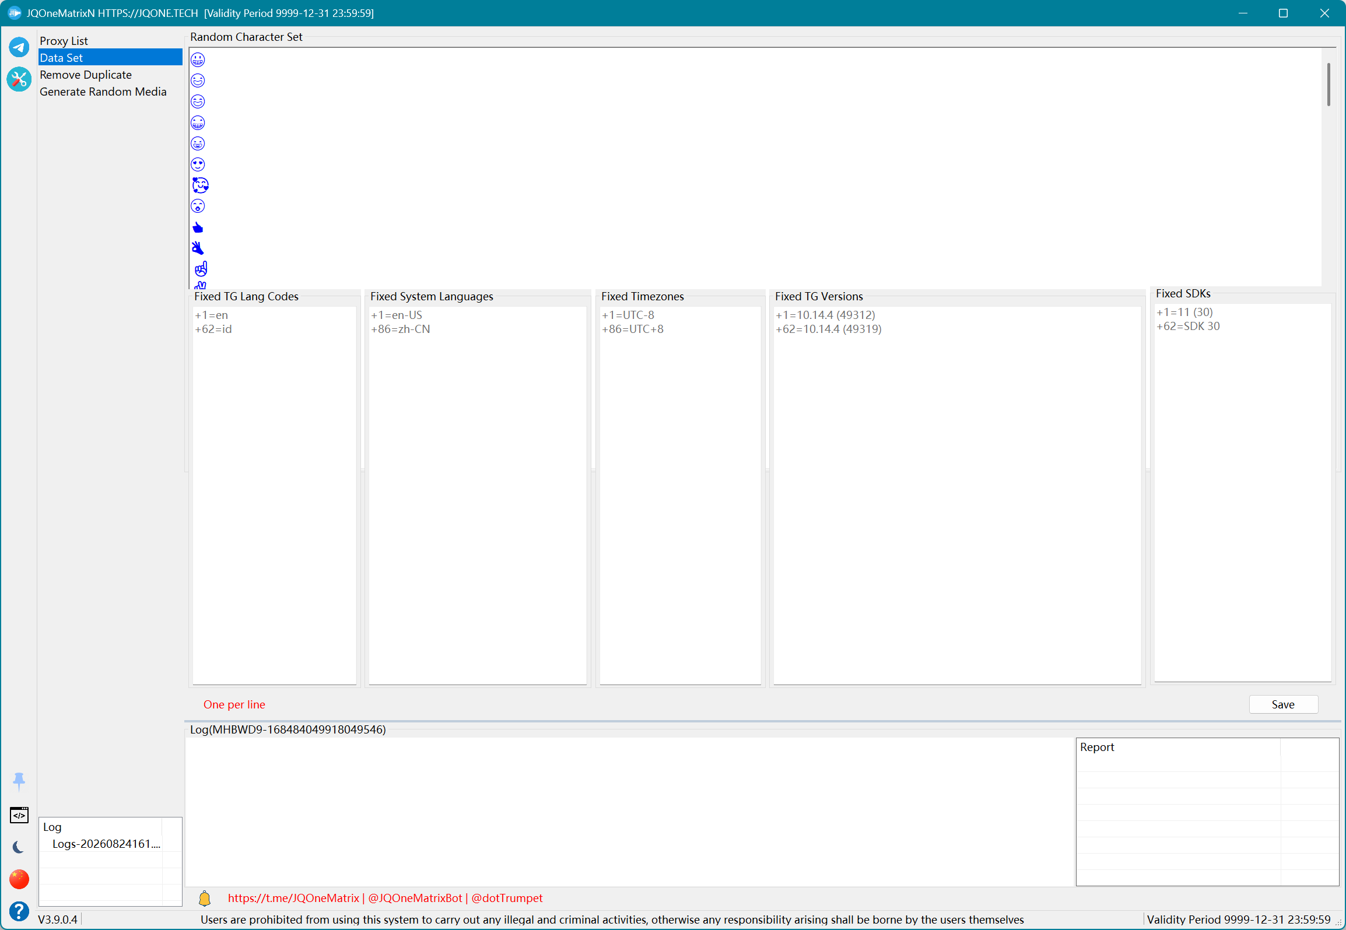Click the JQOneMatrixN app icon in title bar
The width and height of the screenshot is (1346, 930).
click(x=15, y=13)
